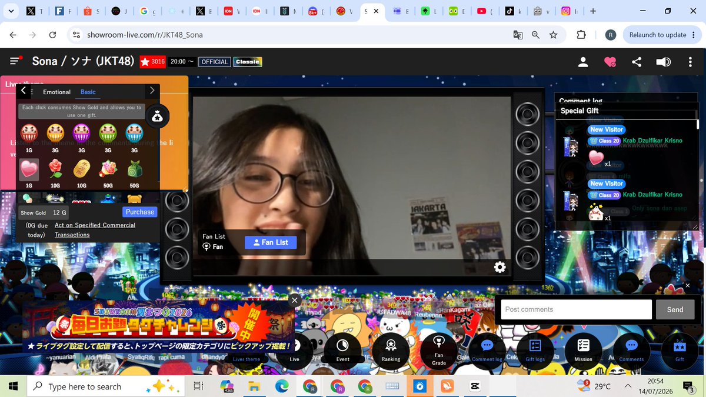Reload the page in Chrome
The image size is (706, 397).
click(x=52, y=35)
